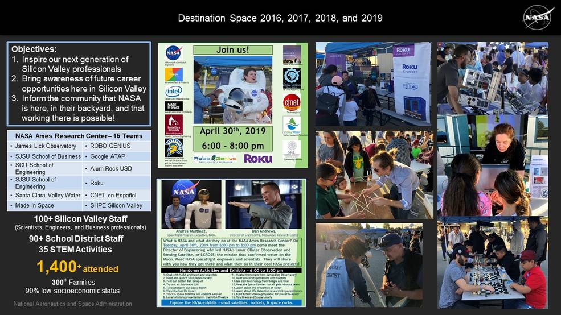Click '90% low socioeconomic status' text
The image size is (561, 315).
tap(72, 291)
